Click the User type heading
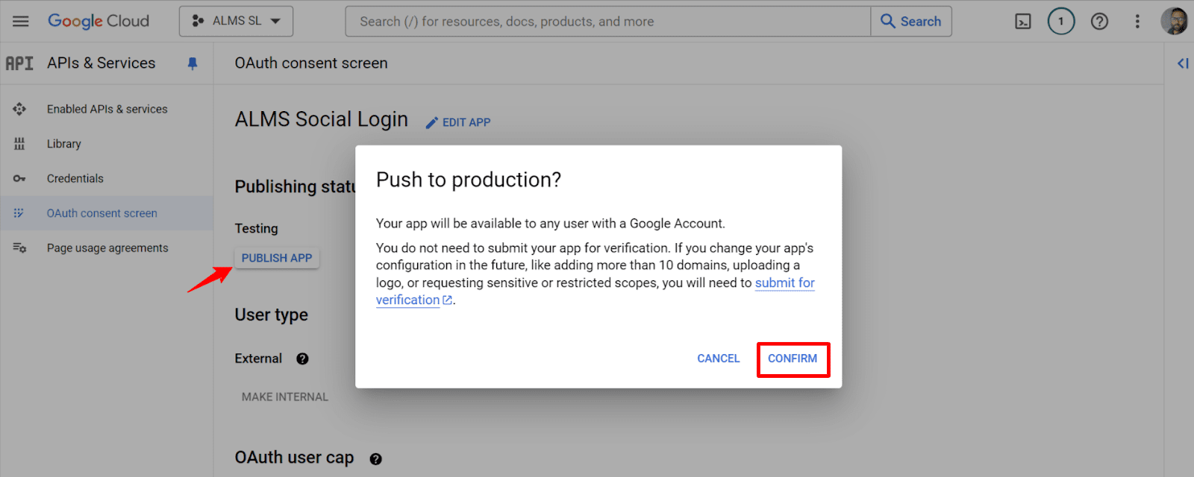The height and width of the screenshot is (477, 1194). 272,315
